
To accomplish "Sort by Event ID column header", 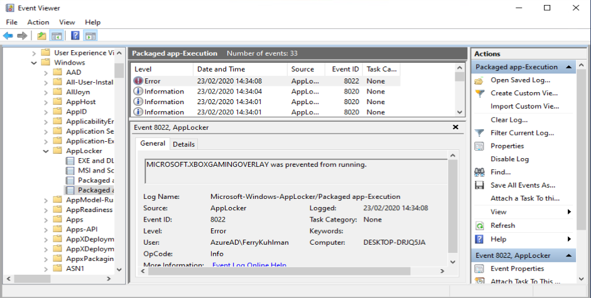I will pos(344,69).
